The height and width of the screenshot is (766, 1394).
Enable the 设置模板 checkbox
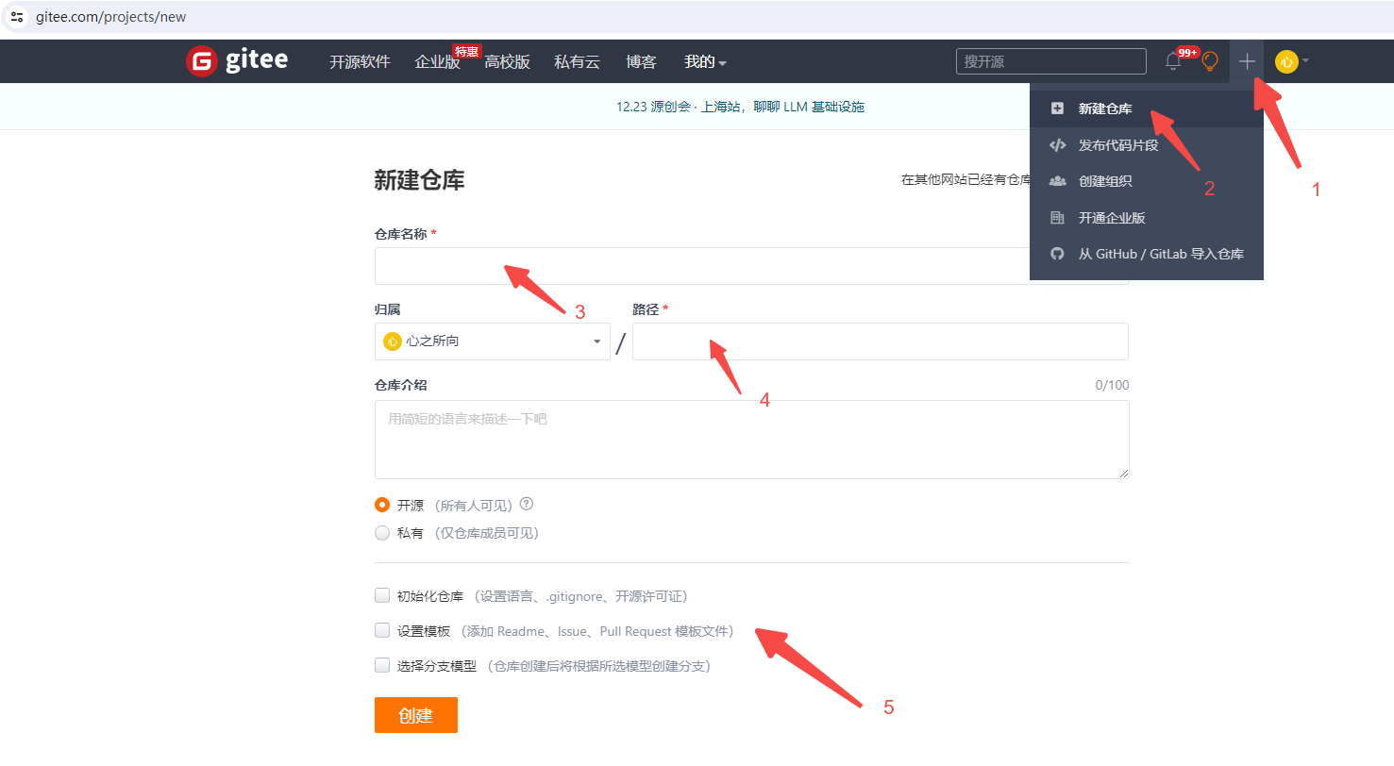(x=382, y=630)
